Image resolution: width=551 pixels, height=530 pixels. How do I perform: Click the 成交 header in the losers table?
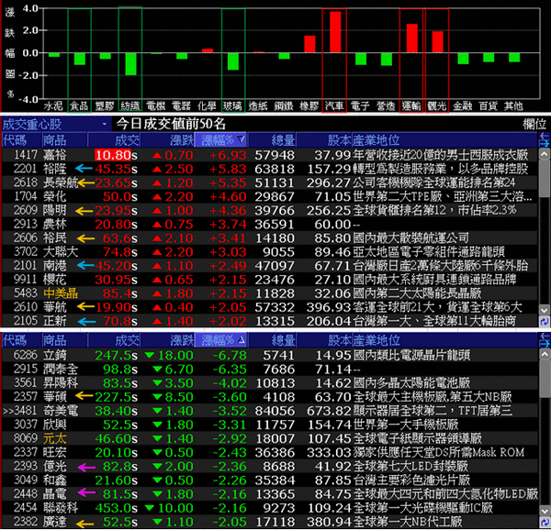[114, 340]
